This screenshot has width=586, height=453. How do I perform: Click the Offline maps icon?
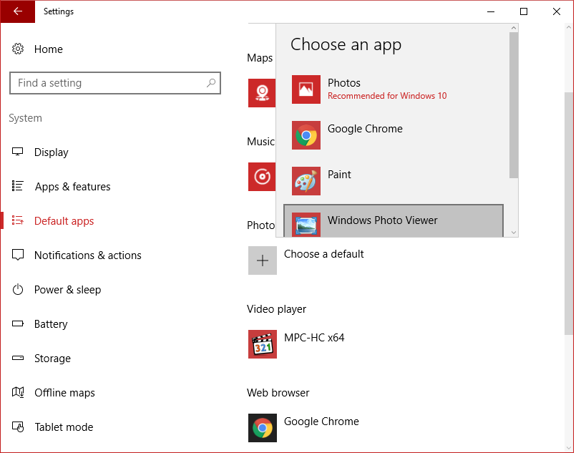tap(18, 392)
